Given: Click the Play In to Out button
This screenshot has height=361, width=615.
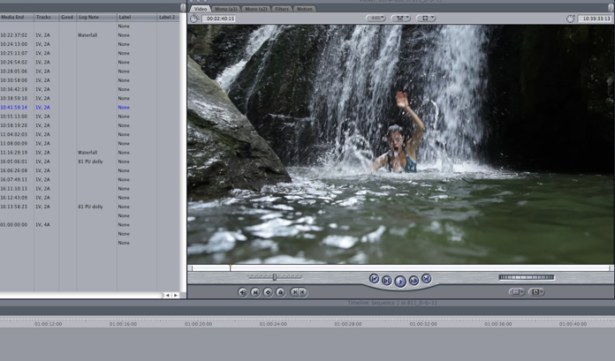Looking at the screenshot, I should (386, 281).
